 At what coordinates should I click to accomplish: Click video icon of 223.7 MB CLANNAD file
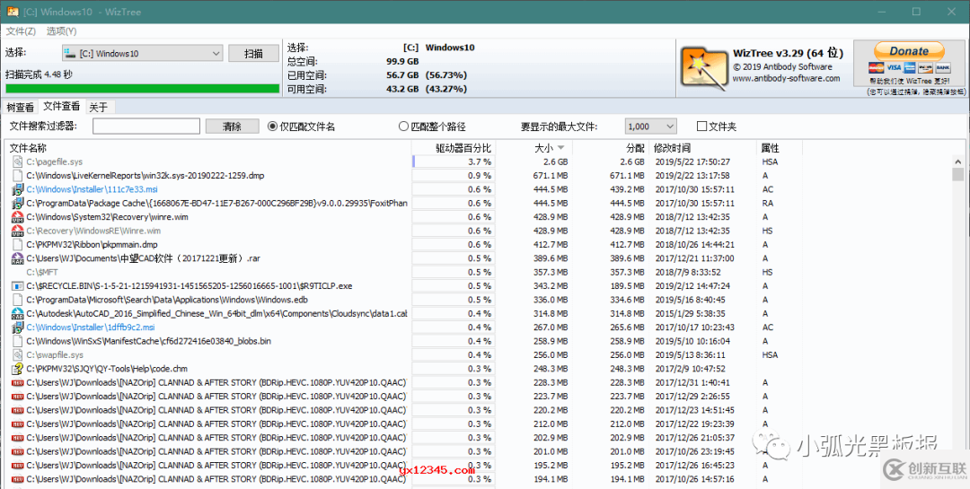pos(17,397)
